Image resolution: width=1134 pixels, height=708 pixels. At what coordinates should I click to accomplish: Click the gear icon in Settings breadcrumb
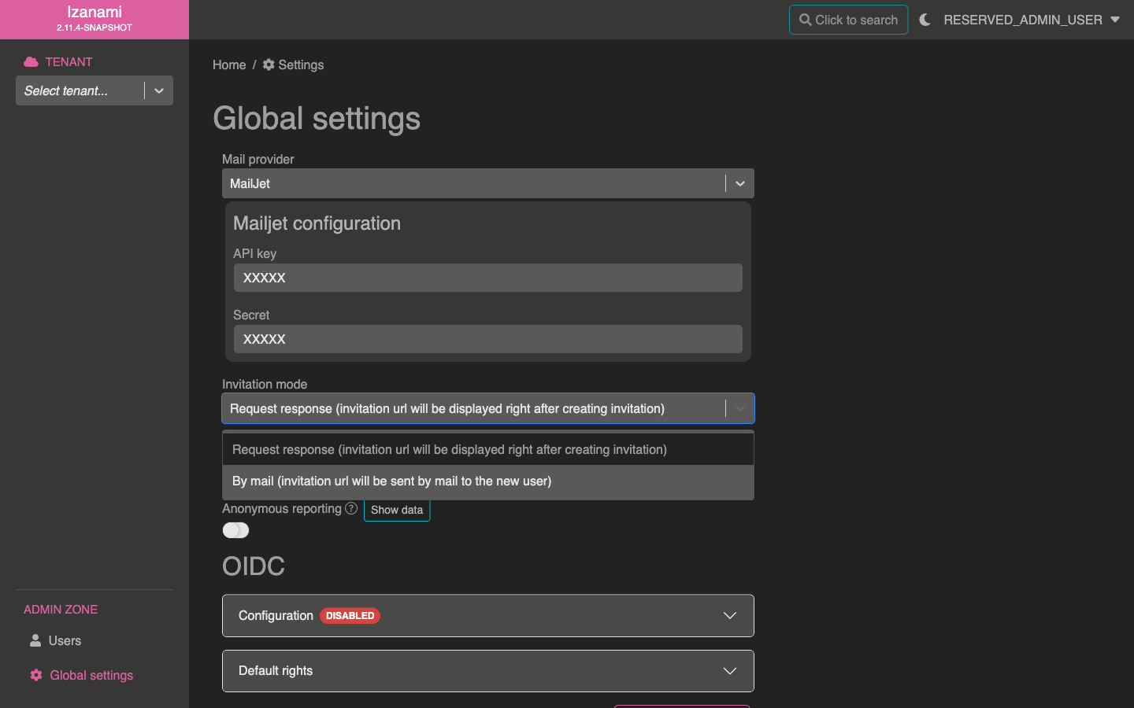[x=269, y=65]
